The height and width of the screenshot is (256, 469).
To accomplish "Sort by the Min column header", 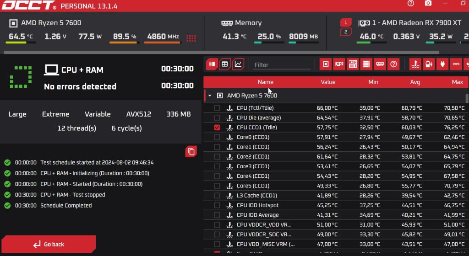I will point(373,82).
